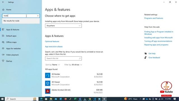
Task: Open the network Wi-Fi tray icon
Action: [x=159, y=99]
